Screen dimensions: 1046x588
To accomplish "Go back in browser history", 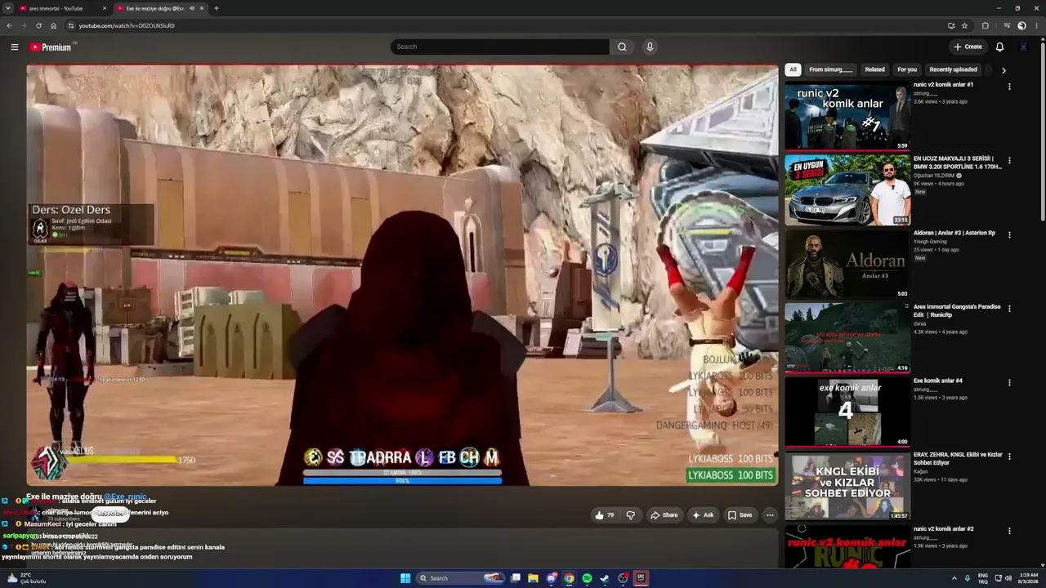I will pos(9,25).
